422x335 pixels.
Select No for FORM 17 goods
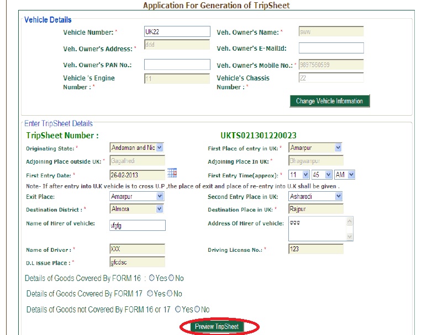pyautogui.click(x=170, y=294)
